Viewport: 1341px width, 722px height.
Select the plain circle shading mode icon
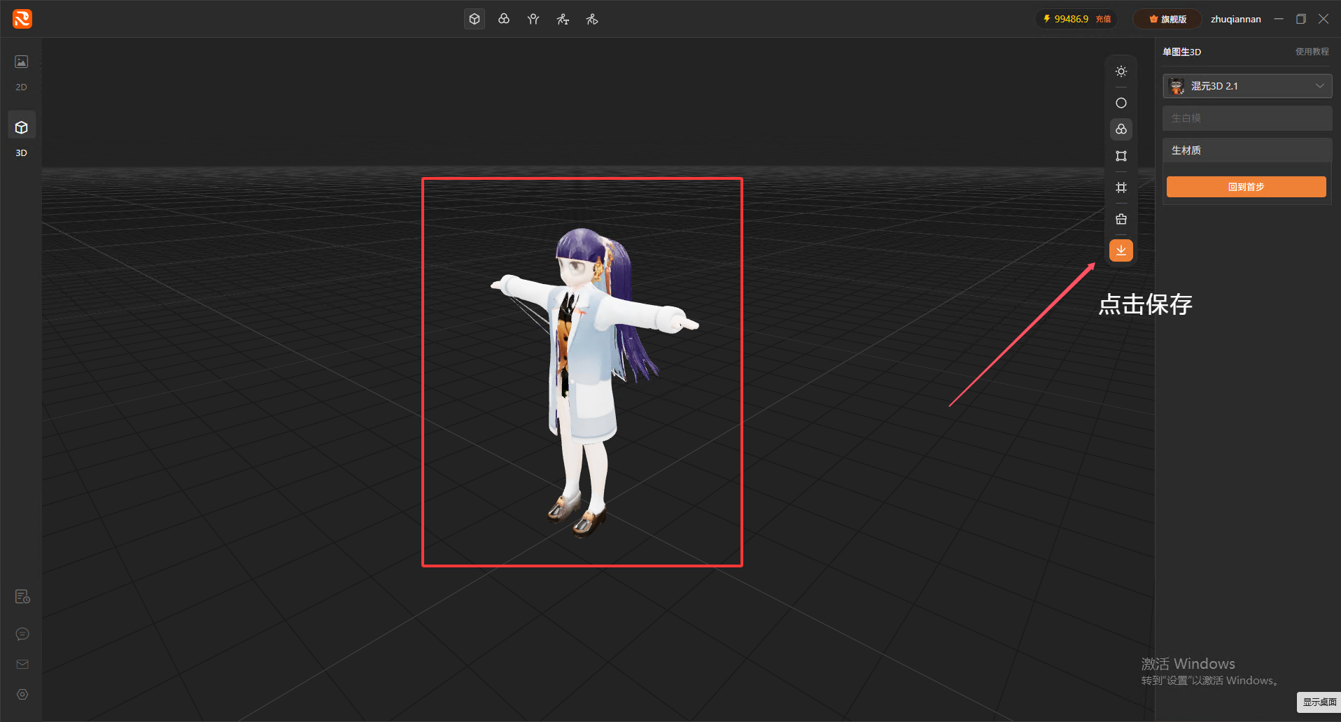tap(1121, 103)
